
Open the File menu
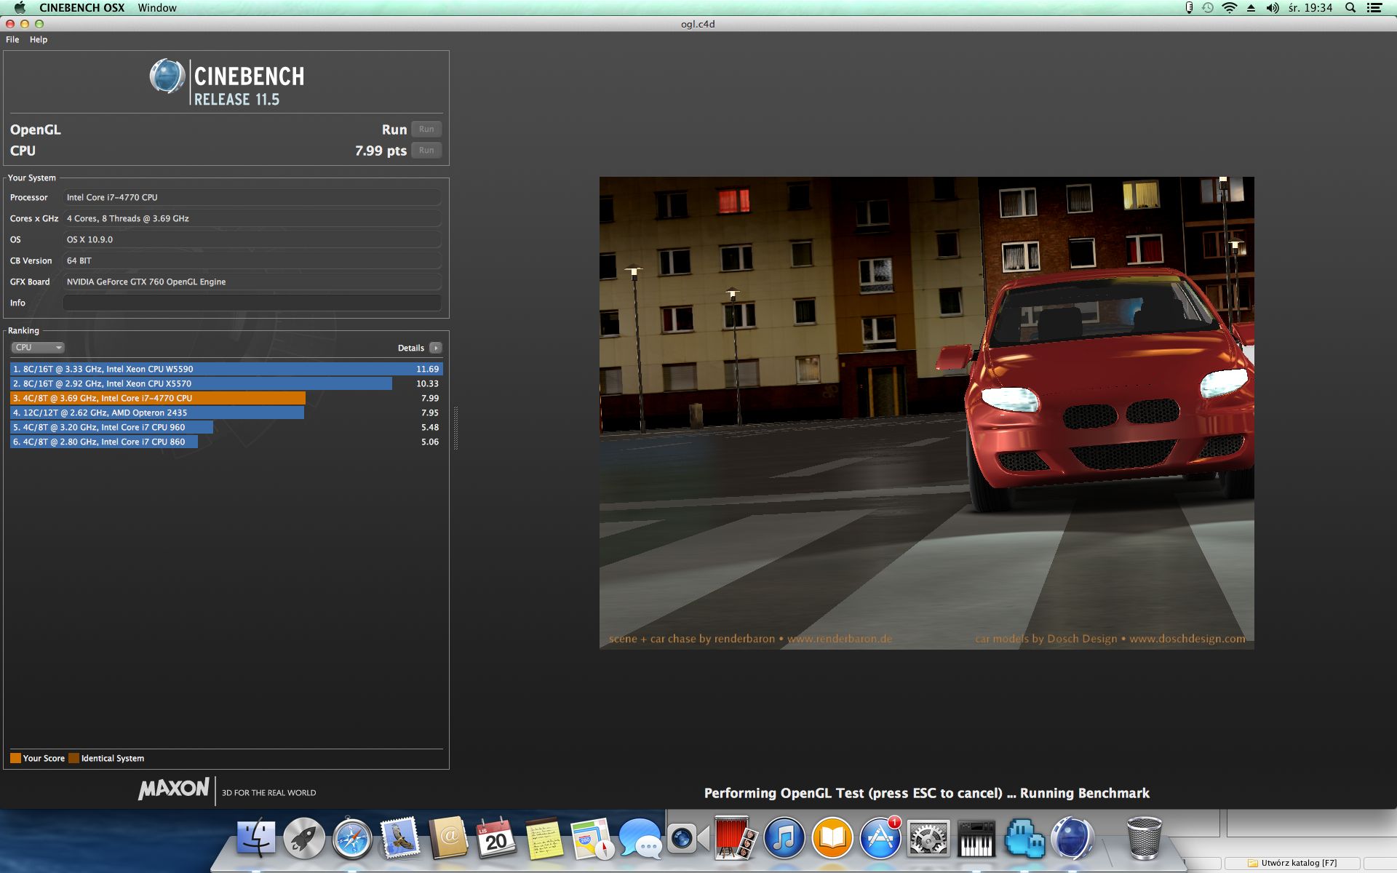[x=12, y=39]
